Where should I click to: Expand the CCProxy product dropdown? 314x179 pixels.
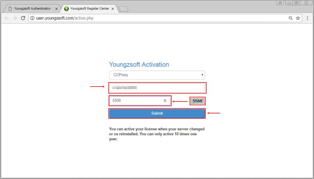pos(157,75)
